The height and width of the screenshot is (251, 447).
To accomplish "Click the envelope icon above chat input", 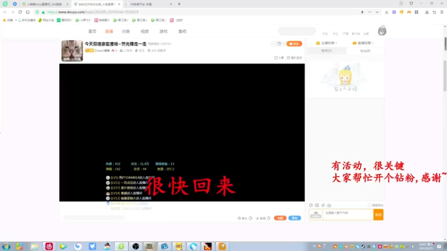I will click(317, 205).
